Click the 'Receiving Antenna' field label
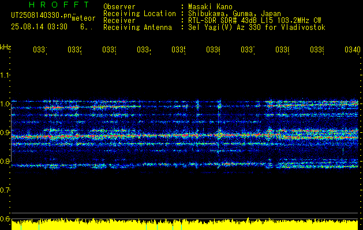Screen dimensions: 363x230 [138, 28]
